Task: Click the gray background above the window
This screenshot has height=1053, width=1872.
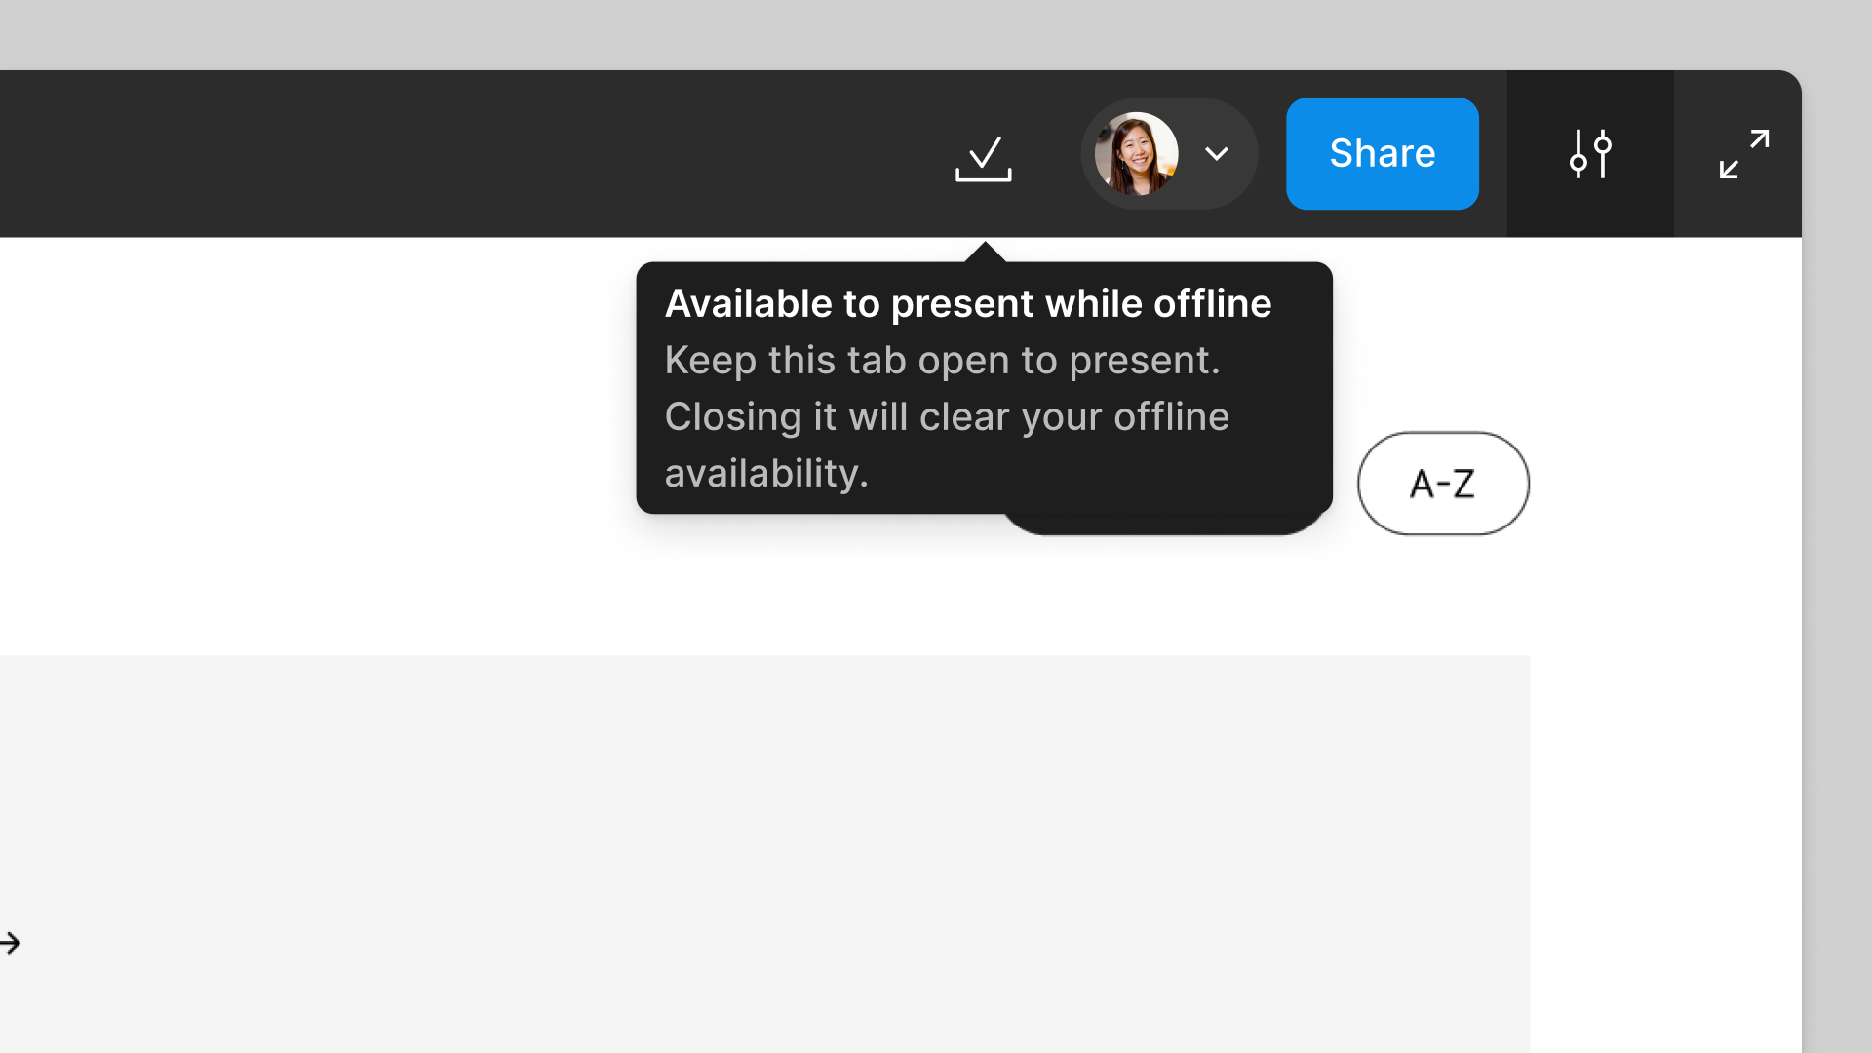Action: tap(877, 34)
